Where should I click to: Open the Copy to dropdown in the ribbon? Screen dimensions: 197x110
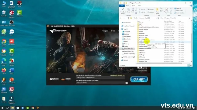point(142,12)
